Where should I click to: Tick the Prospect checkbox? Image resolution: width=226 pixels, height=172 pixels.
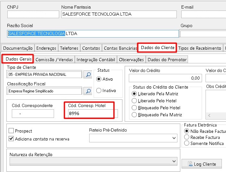(x=11, y=131)
